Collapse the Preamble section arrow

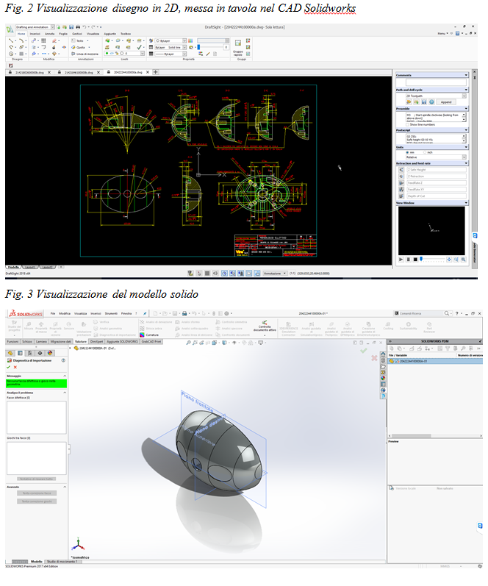point(466,109)
